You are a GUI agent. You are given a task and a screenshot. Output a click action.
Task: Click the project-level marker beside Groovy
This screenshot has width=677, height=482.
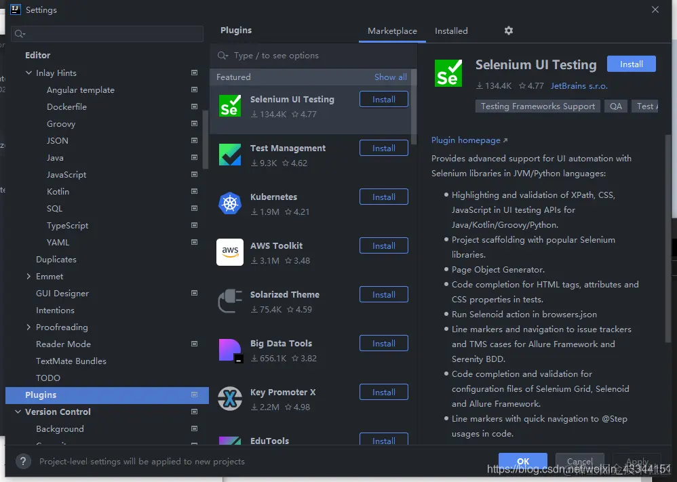coord(194,123)
